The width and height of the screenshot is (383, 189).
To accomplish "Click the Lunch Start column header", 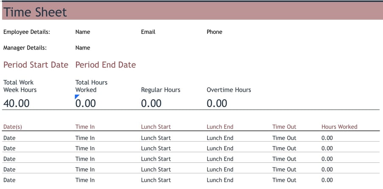I will pos(156,127).
